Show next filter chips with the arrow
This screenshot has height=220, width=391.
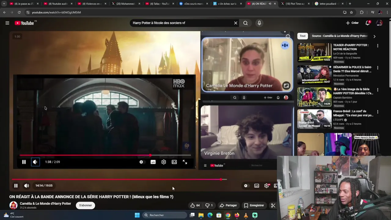click(374, 36)
